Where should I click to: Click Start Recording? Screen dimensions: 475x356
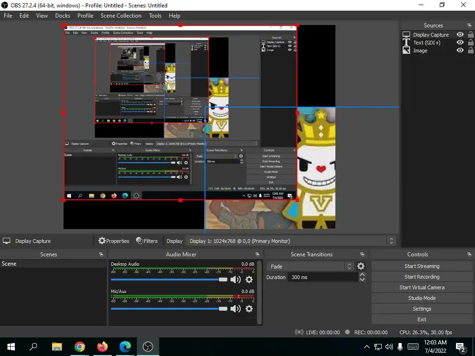pyautogui.click(x=422, y=277)
